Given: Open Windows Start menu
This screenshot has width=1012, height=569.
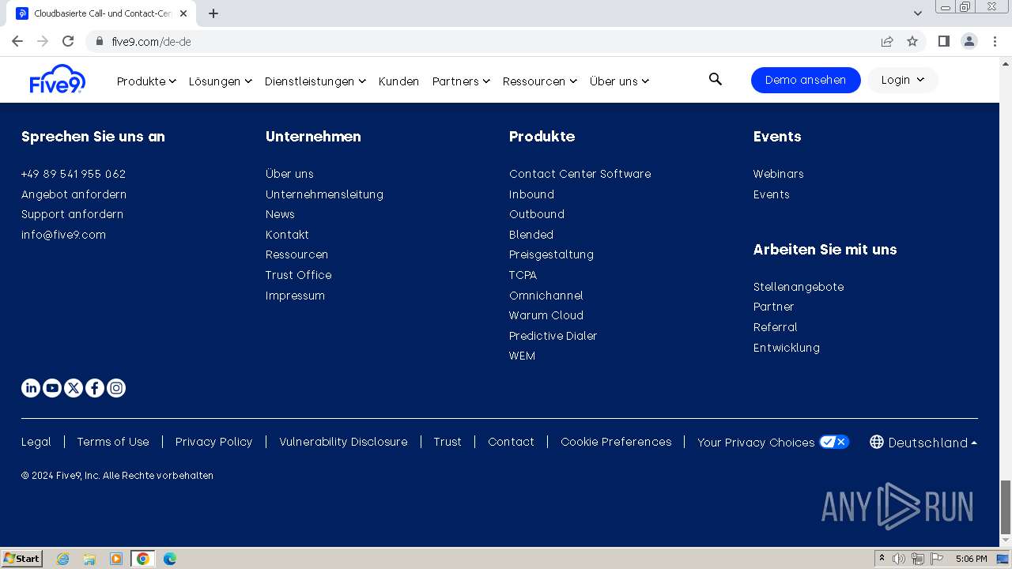Looking at the screenshot, I should click(22, 559).
